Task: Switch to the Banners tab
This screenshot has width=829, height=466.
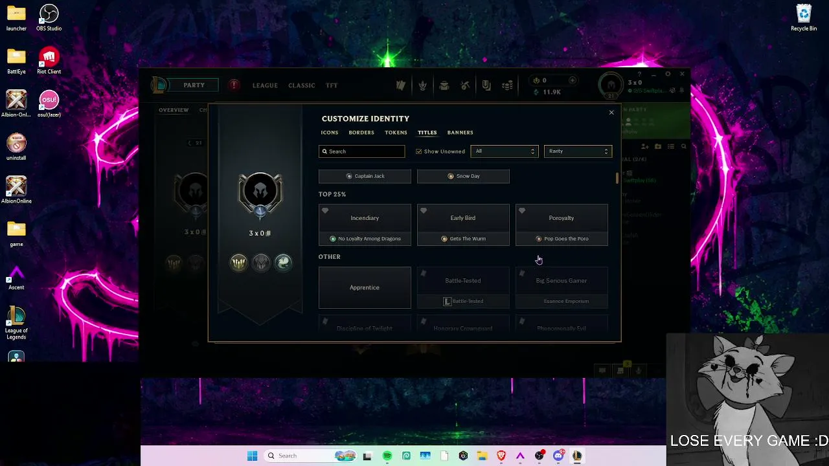Action: [x=460, y=133]
